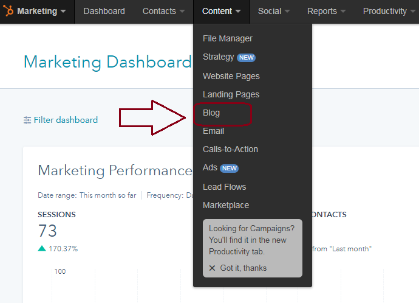Select Marketplace from the dropdown list

click(x=226, y=205)
